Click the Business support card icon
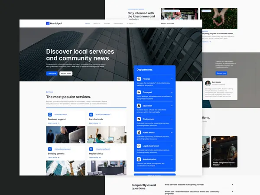 [50, 114]
